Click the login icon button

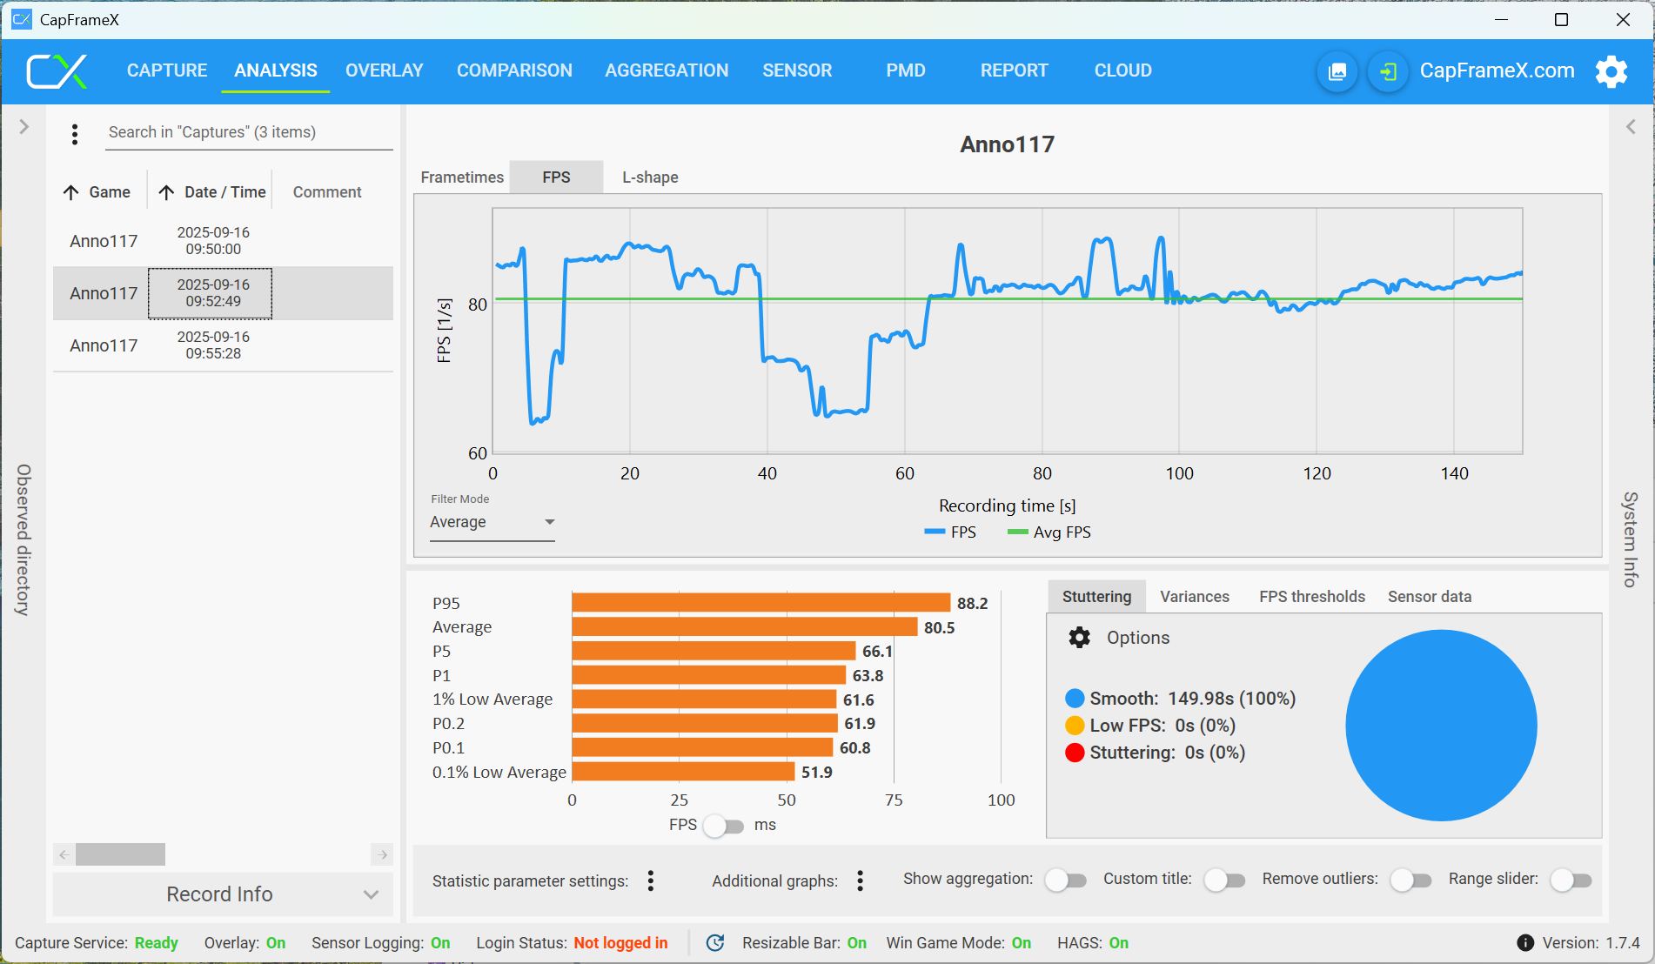[x=1388, y=71]
